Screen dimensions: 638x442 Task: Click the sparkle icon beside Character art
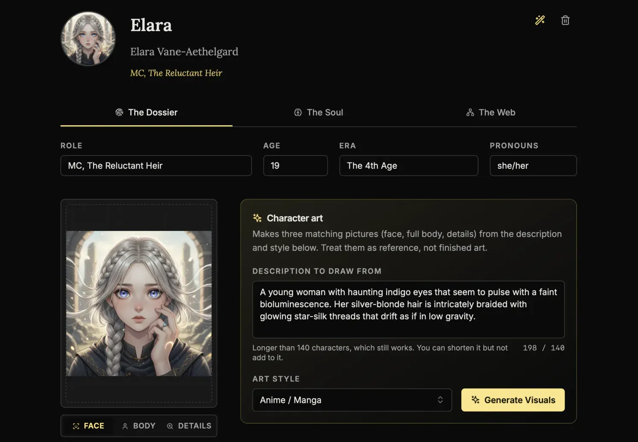click(257, 218)
